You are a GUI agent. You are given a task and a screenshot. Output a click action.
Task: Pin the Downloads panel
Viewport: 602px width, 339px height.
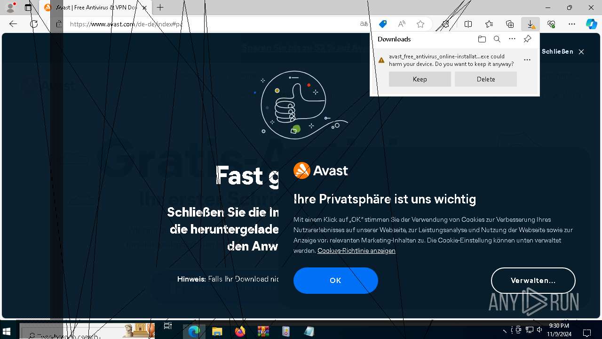(527, 39)
